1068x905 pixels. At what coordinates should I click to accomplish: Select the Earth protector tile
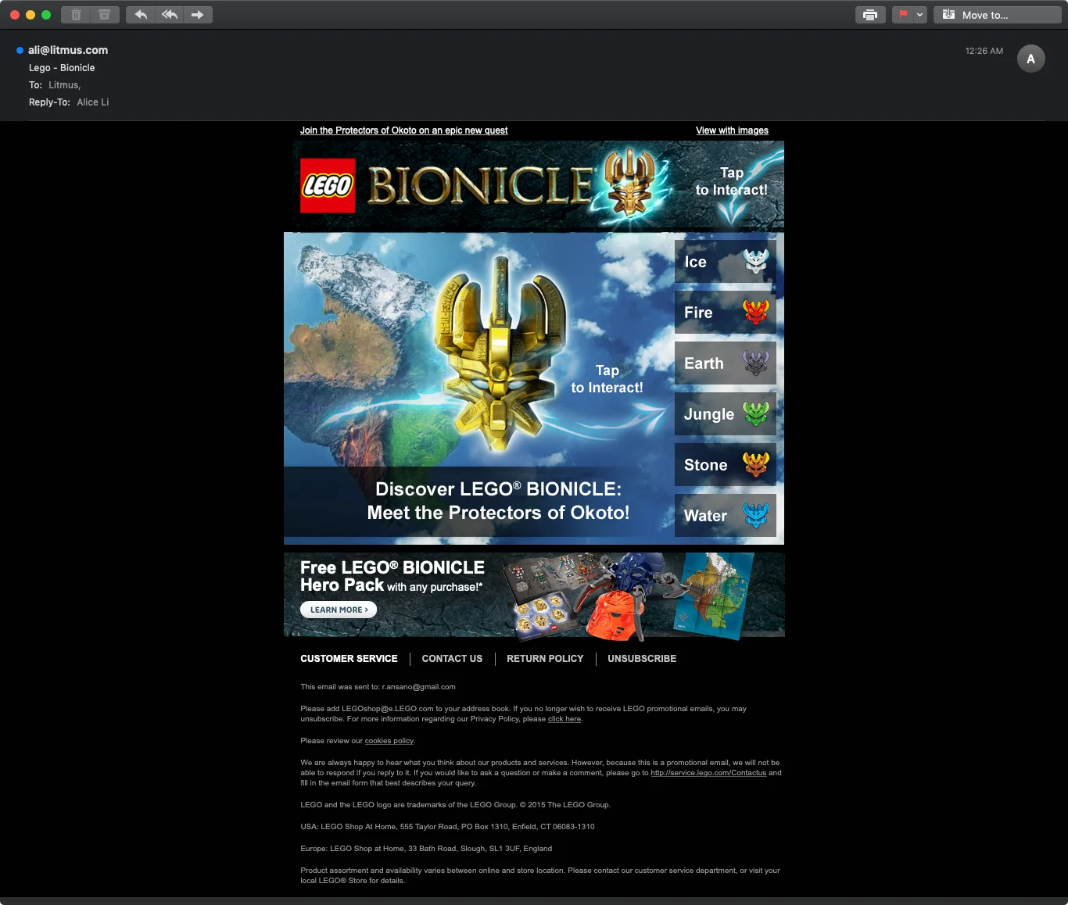click(726, 363)
